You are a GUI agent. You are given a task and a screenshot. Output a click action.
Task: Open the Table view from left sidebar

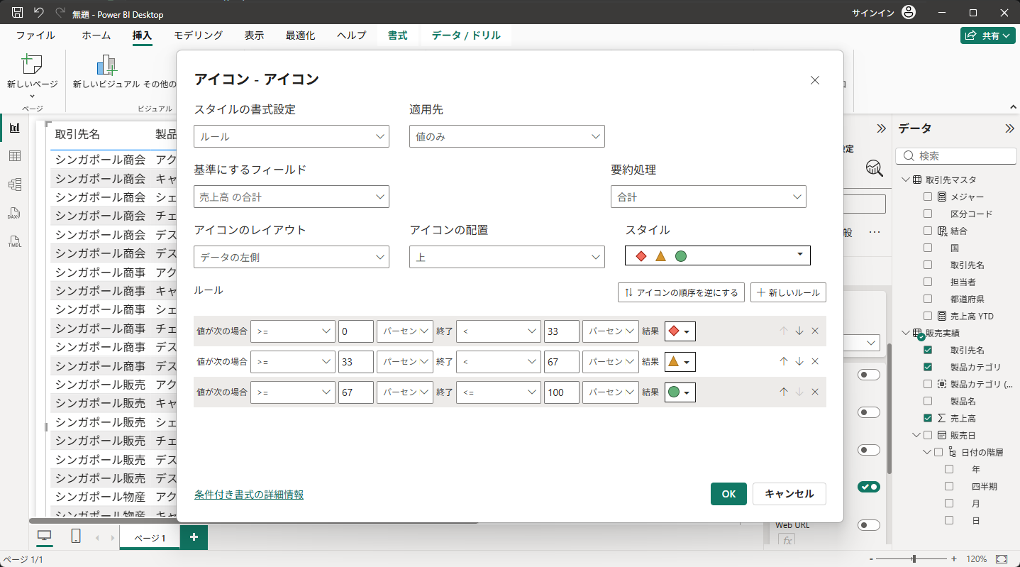point(14,156)
